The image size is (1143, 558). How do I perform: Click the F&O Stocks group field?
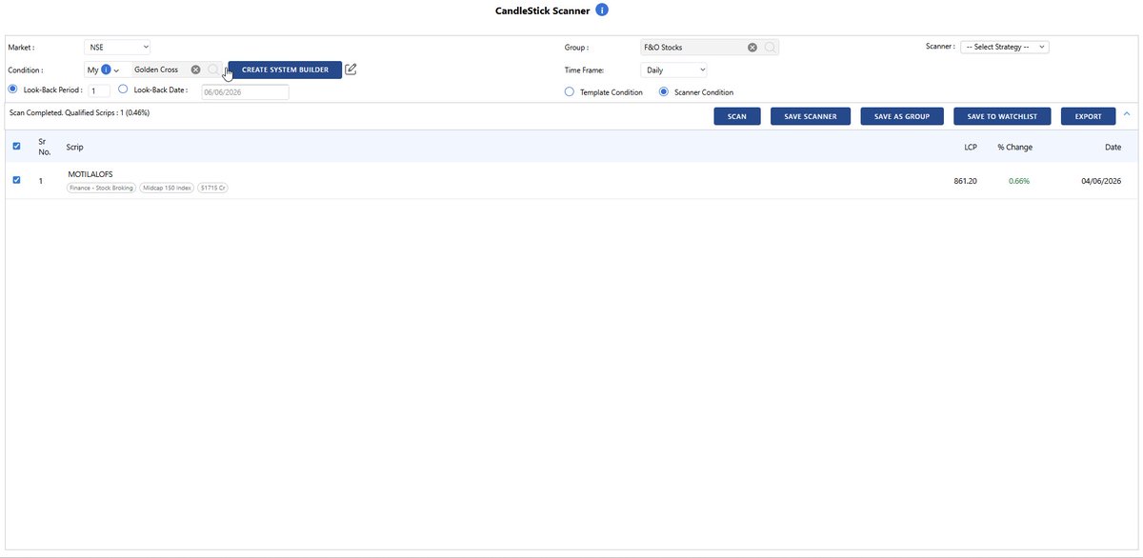[711, 47]
